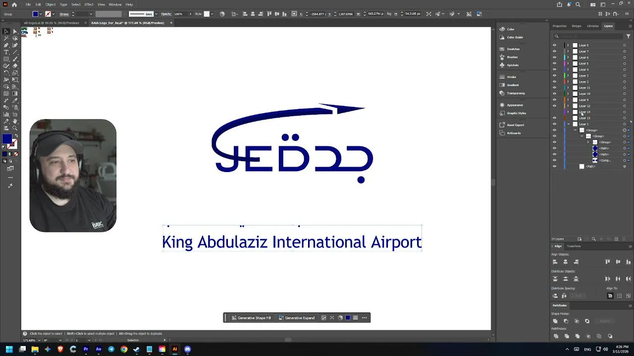Select the Direct Selection tool
634x356 pixels.
coord(15,31)
